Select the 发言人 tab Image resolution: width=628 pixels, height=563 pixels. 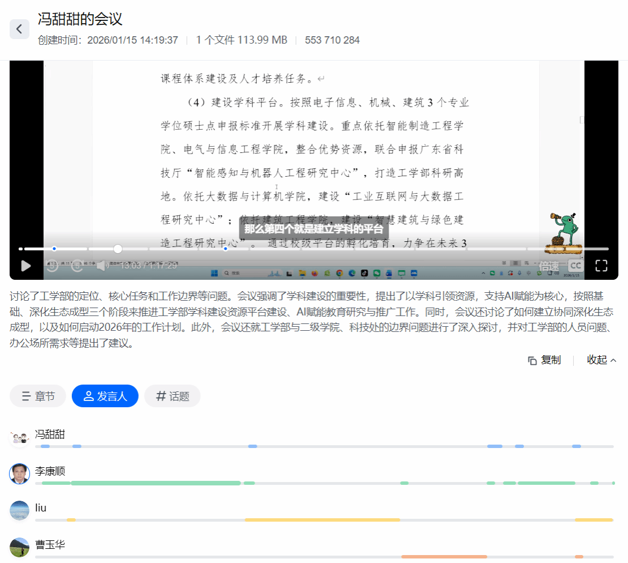coord(105,396)
